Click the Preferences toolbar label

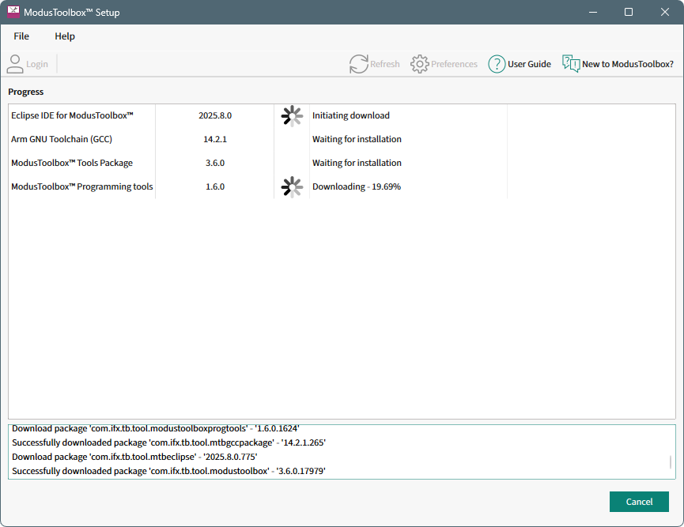(x=454, y=64)
